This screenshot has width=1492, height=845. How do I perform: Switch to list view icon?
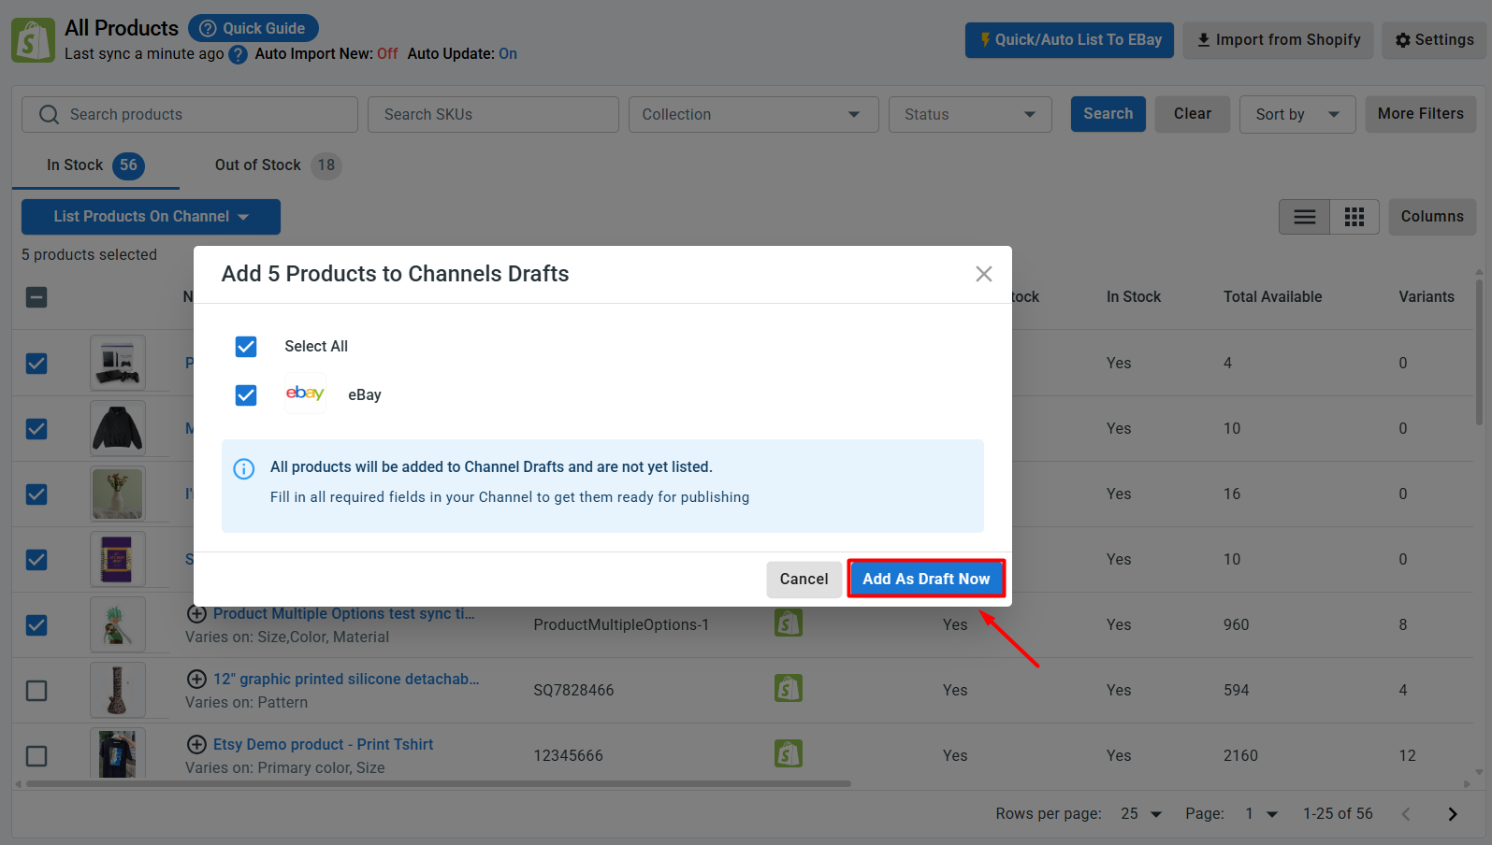[x=1304, y=217]
